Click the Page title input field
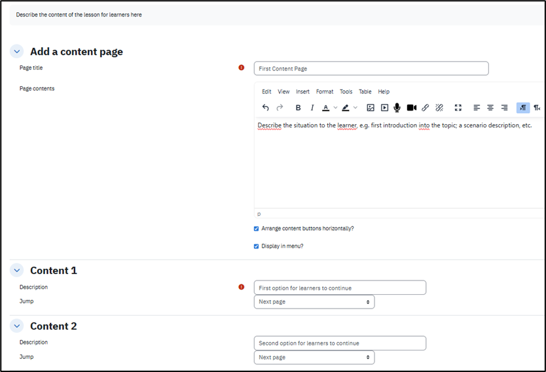 pyautogui.click(x=371, y=69)
